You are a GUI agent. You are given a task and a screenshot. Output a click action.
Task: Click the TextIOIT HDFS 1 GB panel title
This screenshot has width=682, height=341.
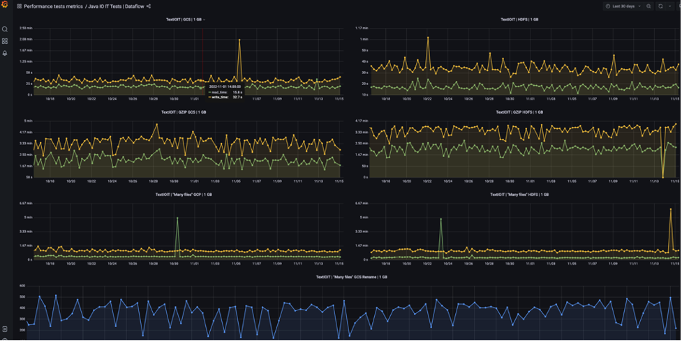(x=519, y=20)
